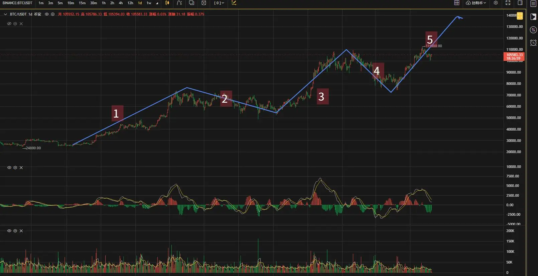Viewport: 538px width, 276px height.
Task: Click the 200K volume axis label
Action: tap(510, 231)
